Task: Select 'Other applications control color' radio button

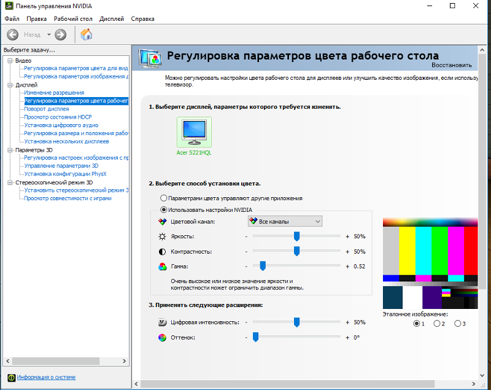Action: tap(163, 198)
